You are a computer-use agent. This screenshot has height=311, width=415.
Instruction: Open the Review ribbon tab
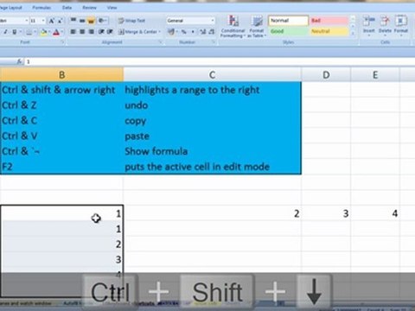click(x=89, y=8)
